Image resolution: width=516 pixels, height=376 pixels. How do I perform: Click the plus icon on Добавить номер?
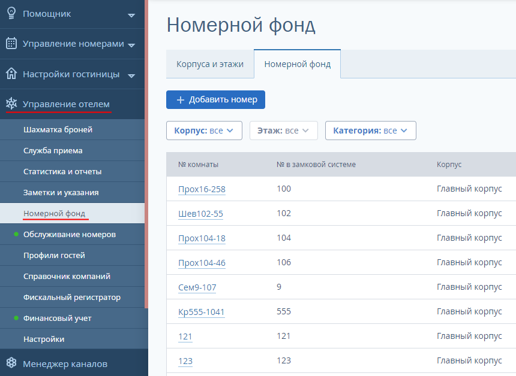(181, 100)
